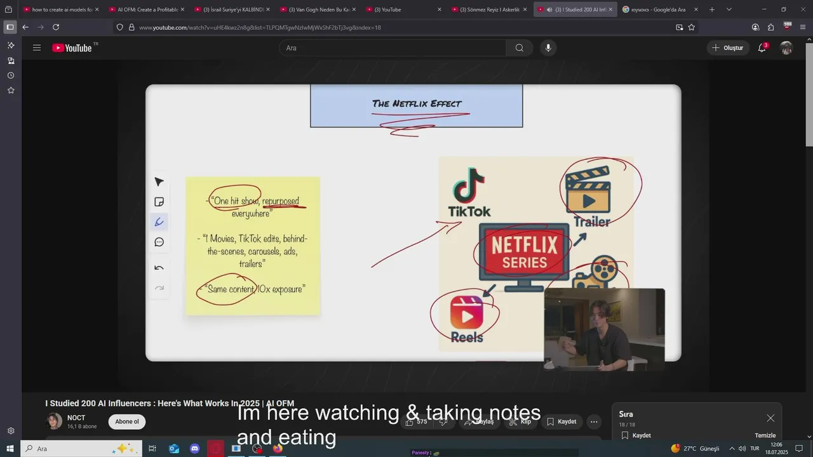This screenshot has height=457, width=813.
Task: Open the weather widget 27°C Güneşli
Action: [695, 449]
